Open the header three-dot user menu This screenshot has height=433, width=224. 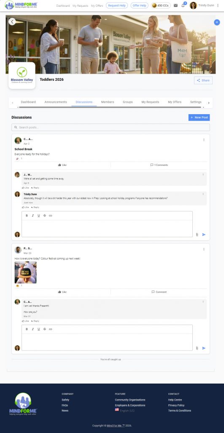[218, 5]
